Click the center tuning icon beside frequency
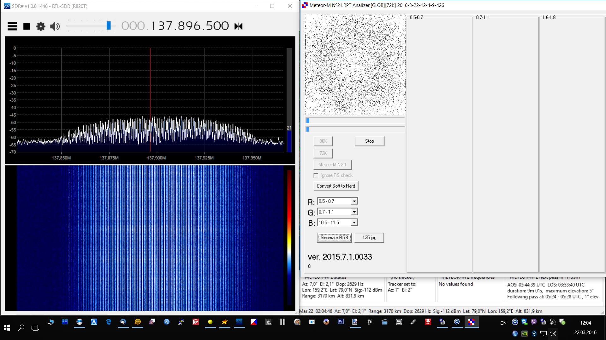The width and height of the screenshot is (606, 340). (238, 26)
